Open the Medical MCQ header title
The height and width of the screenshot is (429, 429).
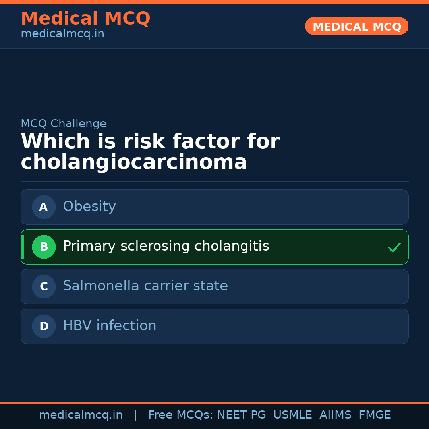85,19
